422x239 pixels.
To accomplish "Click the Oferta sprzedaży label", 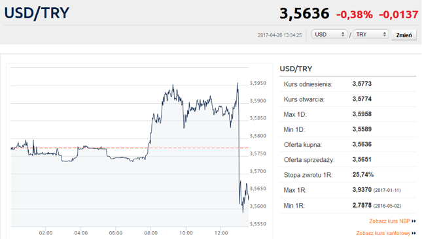I will click(309, 160).
